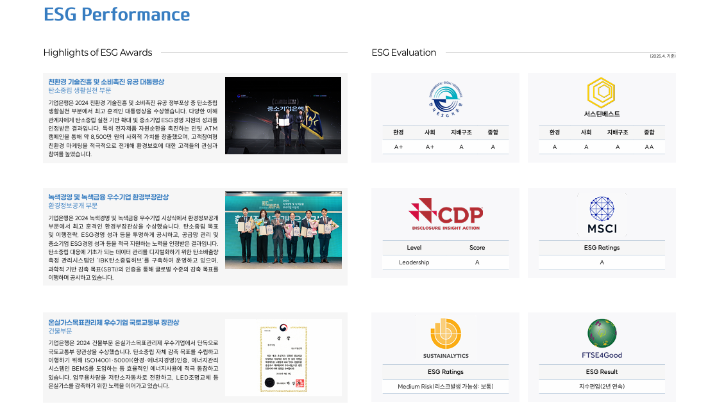Open the green management award group photo

(x=283, y=230)
